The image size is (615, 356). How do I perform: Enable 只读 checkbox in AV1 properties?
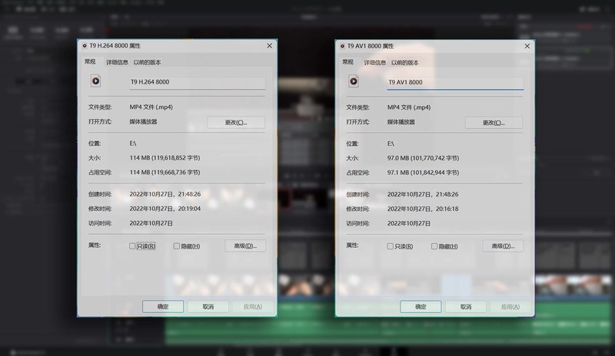click(x=391, y=246)
